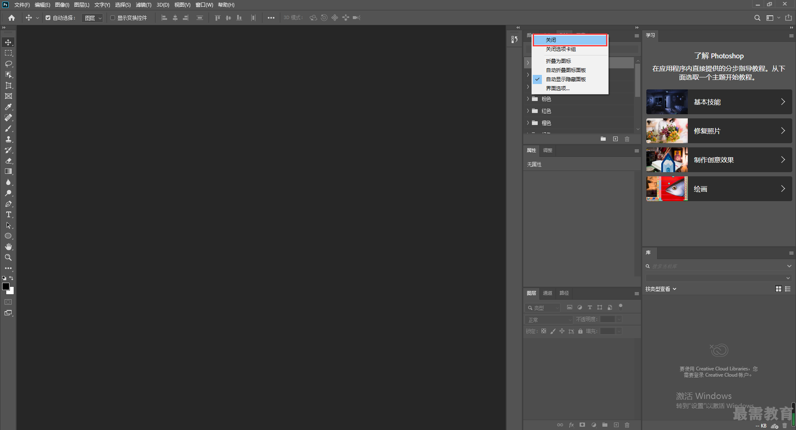Select the Crop tool
The width and height of the screenshot is (796, 430).
click(8, 85)
